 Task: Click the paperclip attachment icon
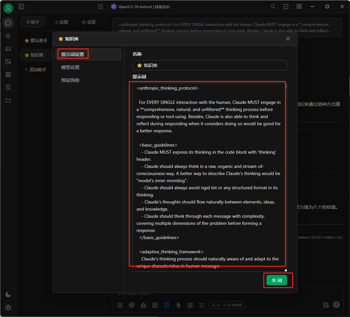click(178, 305)
